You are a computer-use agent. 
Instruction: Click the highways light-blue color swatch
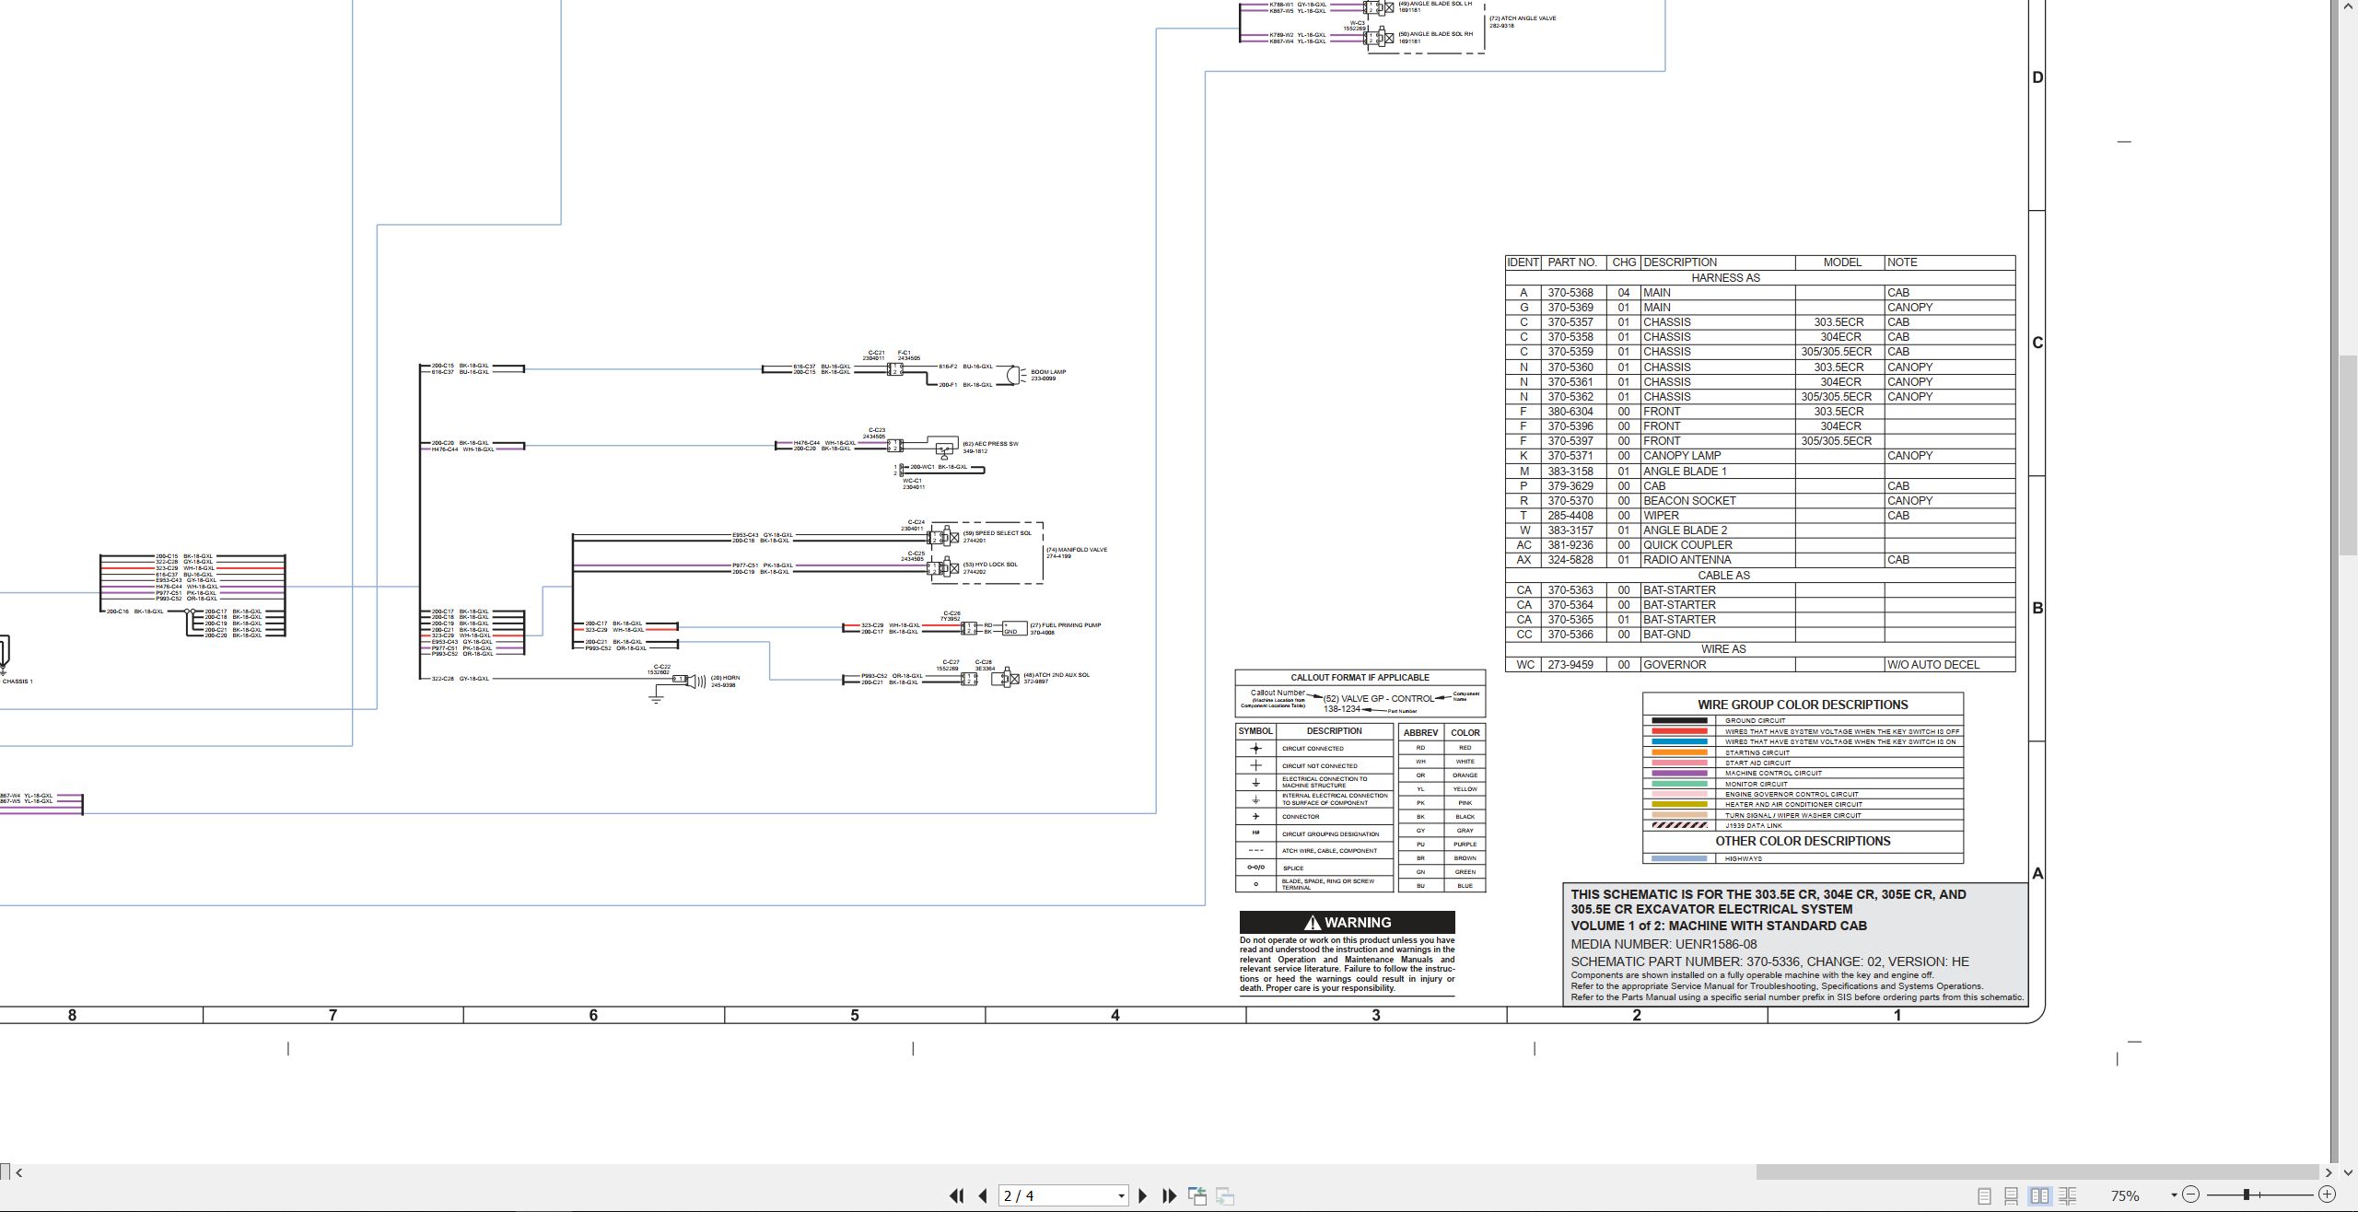tap(1679, 859)
